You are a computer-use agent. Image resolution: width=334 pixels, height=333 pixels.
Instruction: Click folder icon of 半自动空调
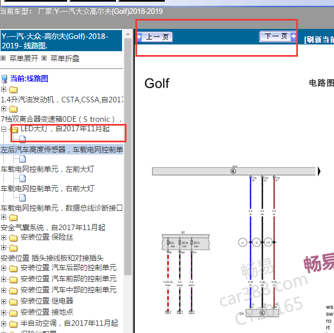pyautogui.click(x=13, y=324)
